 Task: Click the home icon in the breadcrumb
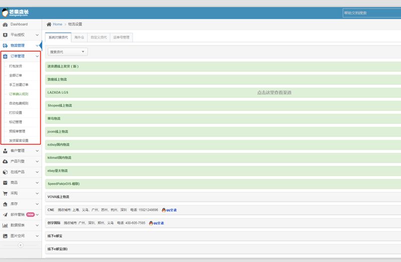click(x=49, y=24)
